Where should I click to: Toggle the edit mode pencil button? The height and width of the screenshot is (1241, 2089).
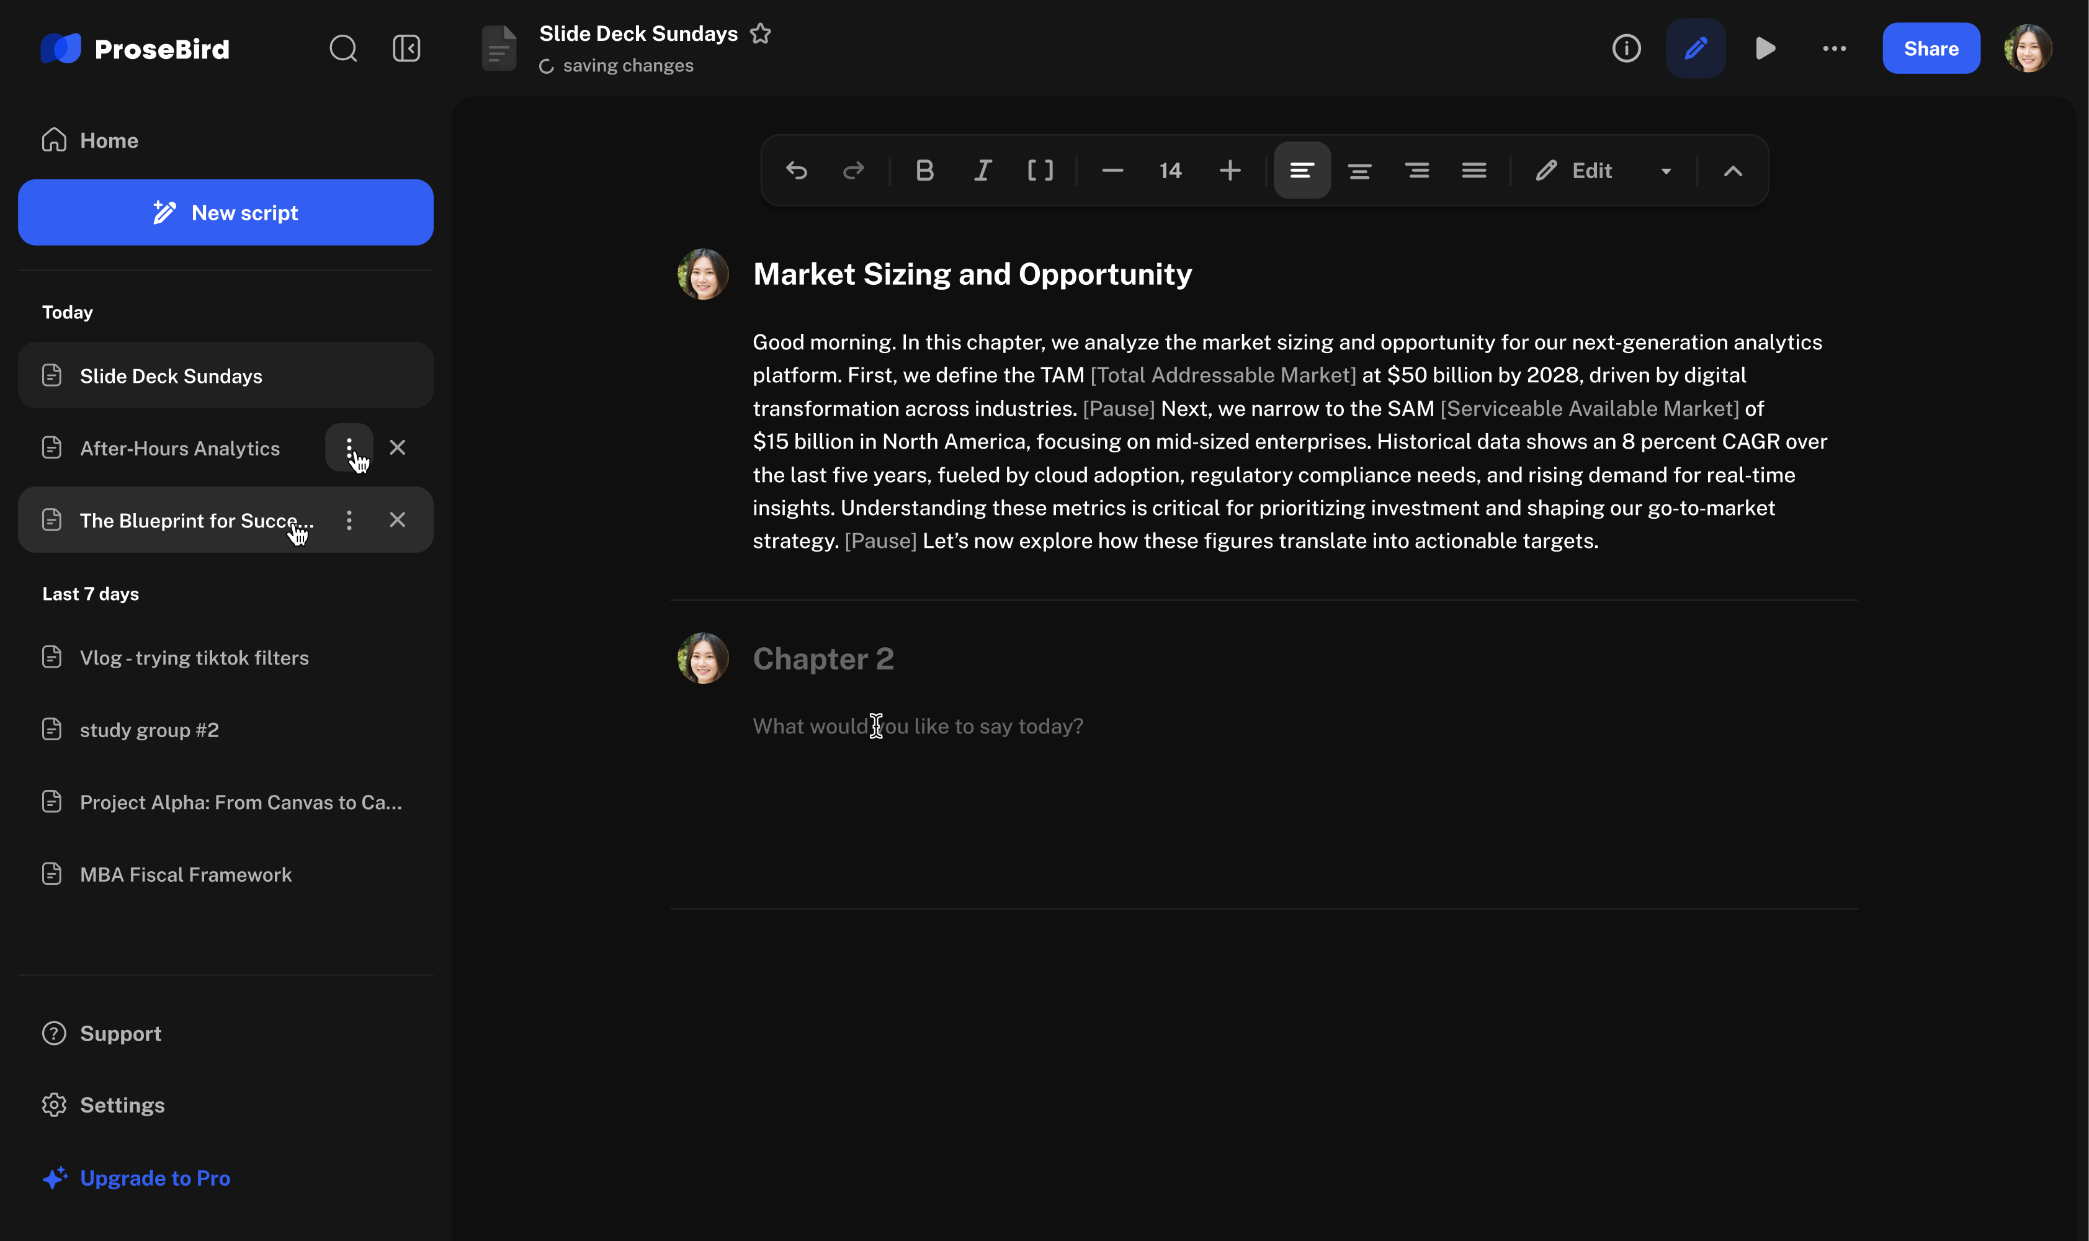pos(1695,48)
